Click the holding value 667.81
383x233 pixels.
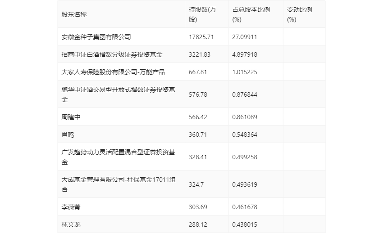tap(198, 72)
